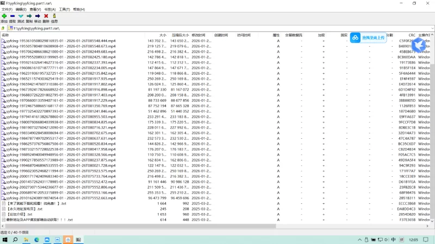Select file yyfcing-1990217850557173989-01 mp4
Viewport: 435px width, 244px height.
(61, 160)
